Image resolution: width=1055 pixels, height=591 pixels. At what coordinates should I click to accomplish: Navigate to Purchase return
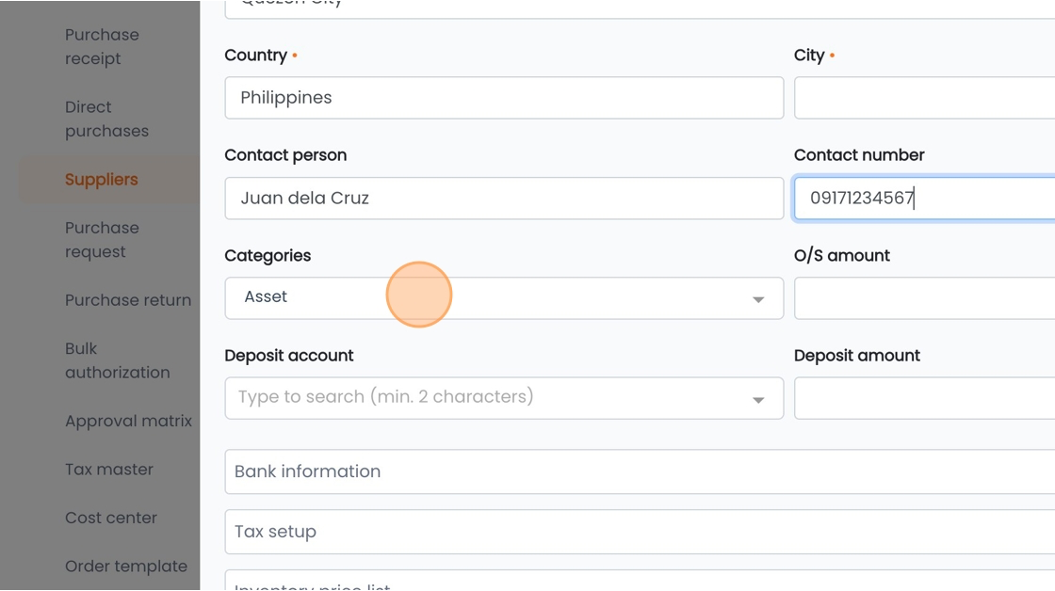point(128,300)
